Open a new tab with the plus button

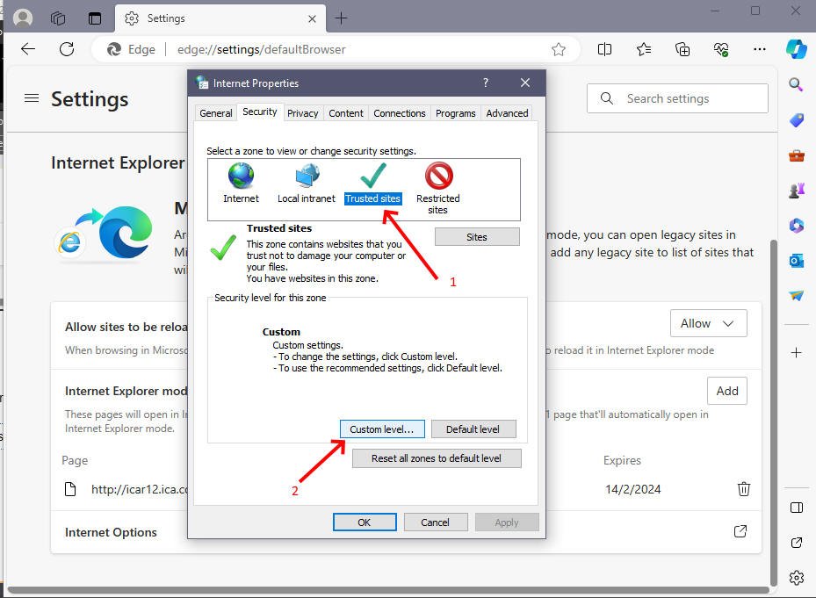(342, 18)
